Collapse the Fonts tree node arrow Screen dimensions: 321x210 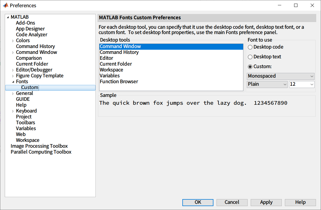coord(13,82)
